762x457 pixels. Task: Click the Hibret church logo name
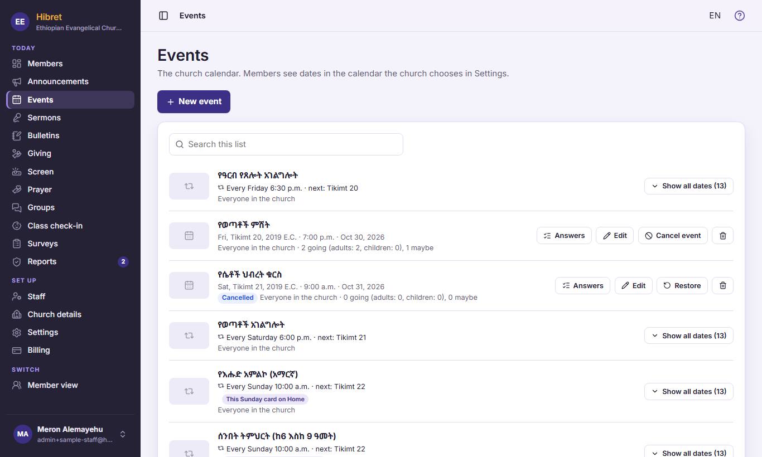click(49, 17)
